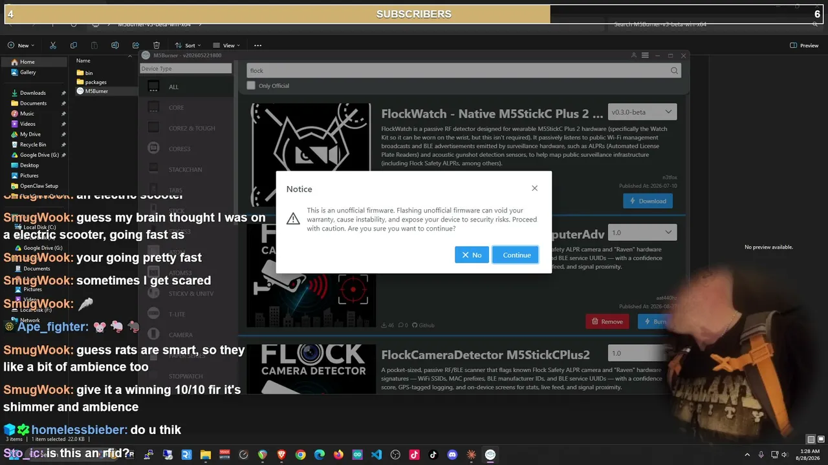Open Videos in Explorer Quick access
Screen dimensions: 828x465
(x=34, y=124)
